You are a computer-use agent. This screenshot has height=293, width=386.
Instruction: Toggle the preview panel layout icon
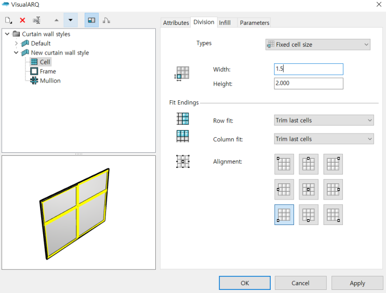pos(91,20)
